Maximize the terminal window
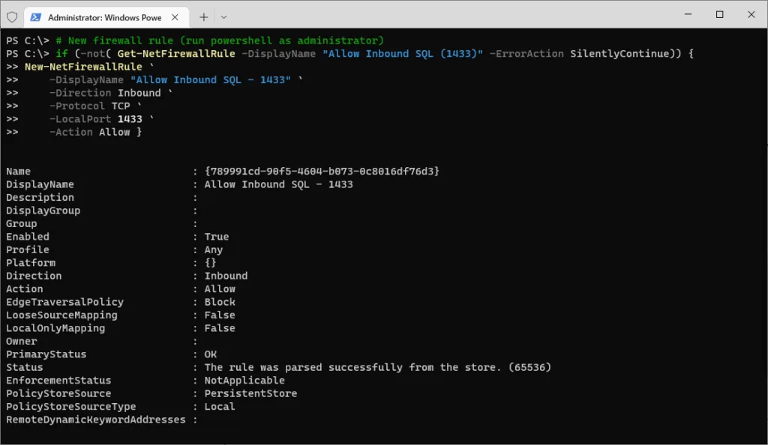Screen dimensions: 768x445 719,15
